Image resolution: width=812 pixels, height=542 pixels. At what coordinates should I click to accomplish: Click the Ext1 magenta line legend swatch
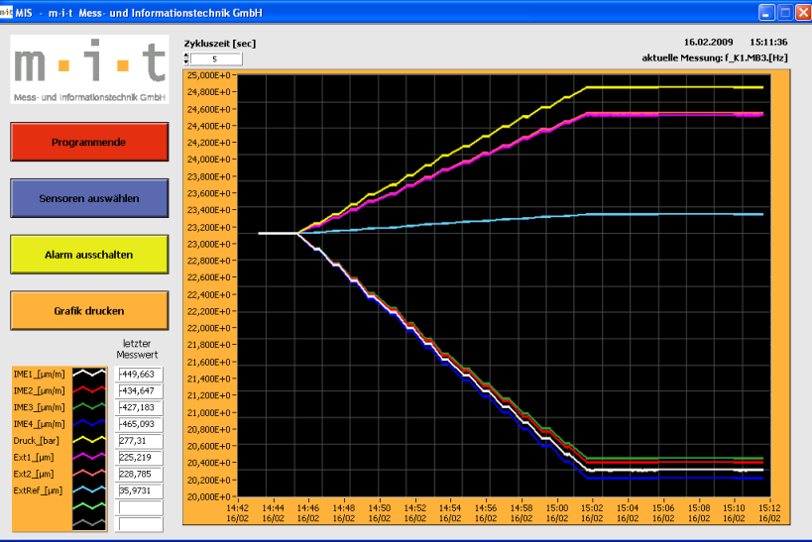pyautogui.click(x=89, y=457)
